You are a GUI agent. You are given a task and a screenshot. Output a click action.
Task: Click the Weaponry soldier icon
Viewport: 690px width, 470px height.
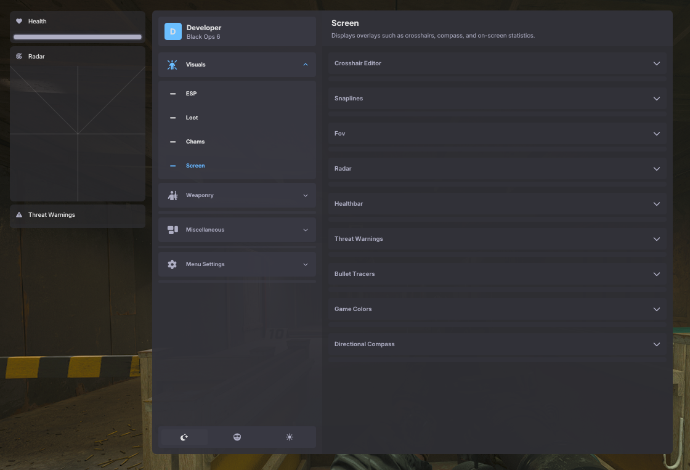[172, 195]
